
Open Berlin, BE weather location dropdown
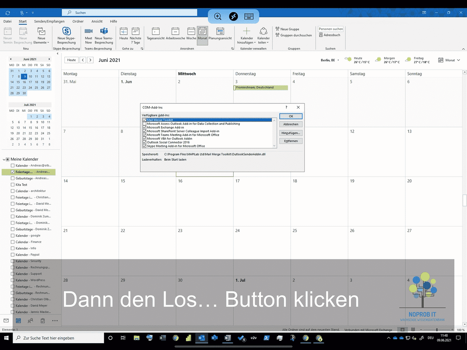[330, 60]
